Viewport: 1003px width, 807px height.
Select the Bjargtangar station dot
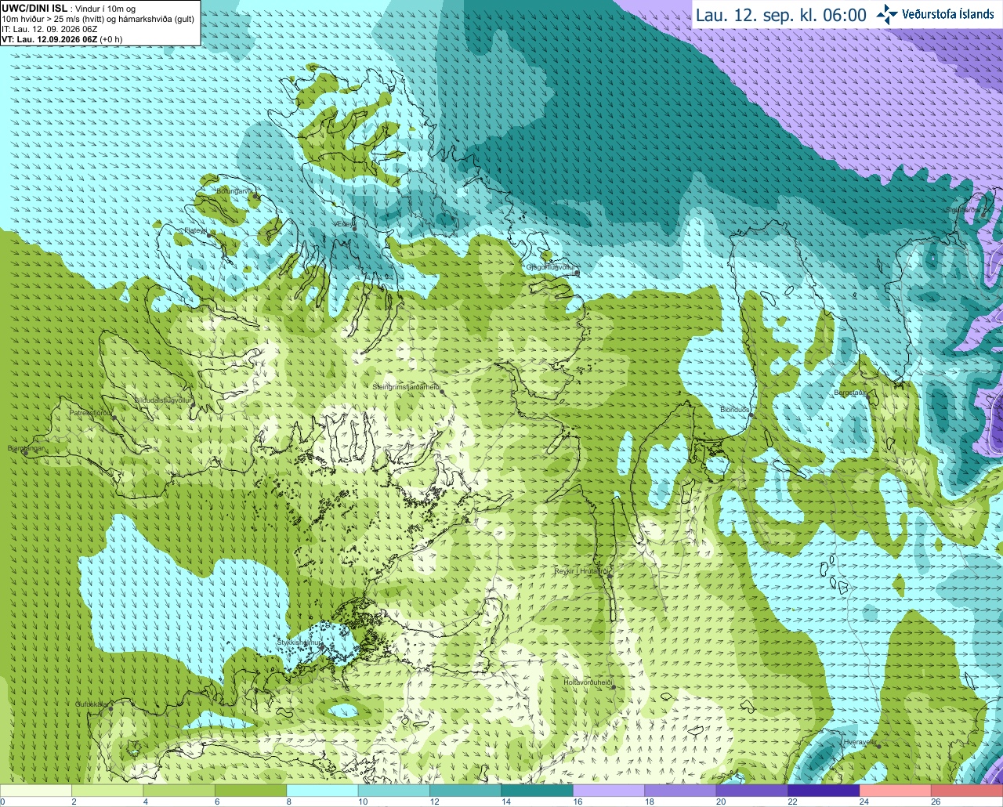pyautogui.click(x=26, y=454)
